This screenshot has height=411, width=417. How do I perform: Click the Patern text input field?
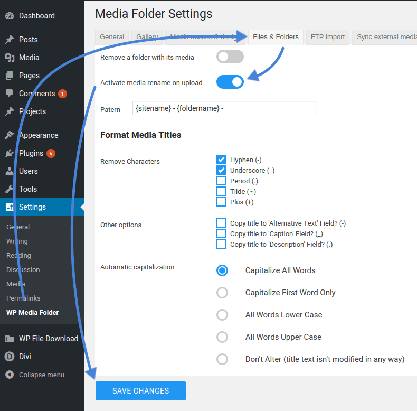(x=224, y=108)
